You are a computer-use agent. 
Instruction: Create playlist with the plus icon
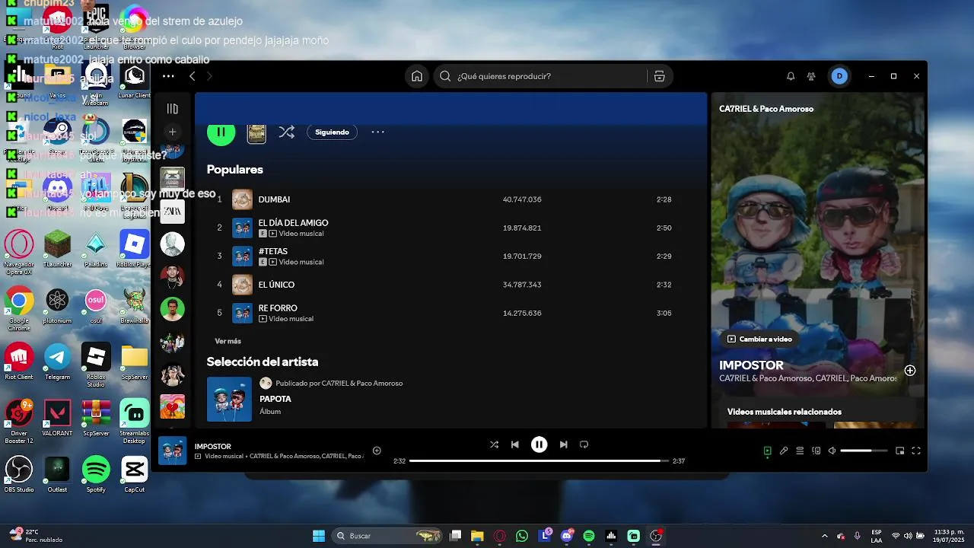pos(173,132)
